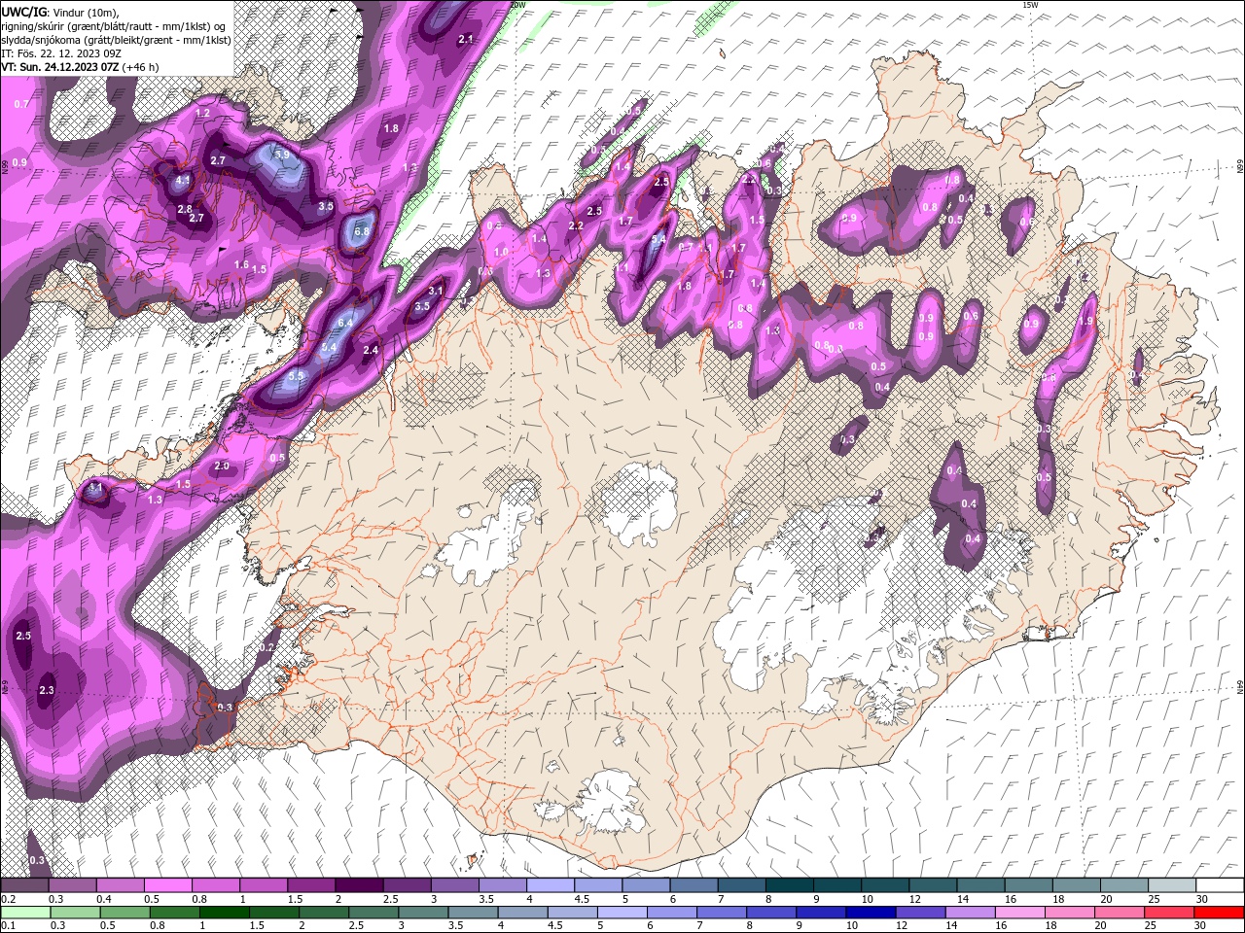Select the 'rigning/skúrir' legend description line
This screenshot has width=1245, height=933.
(115, 26)
